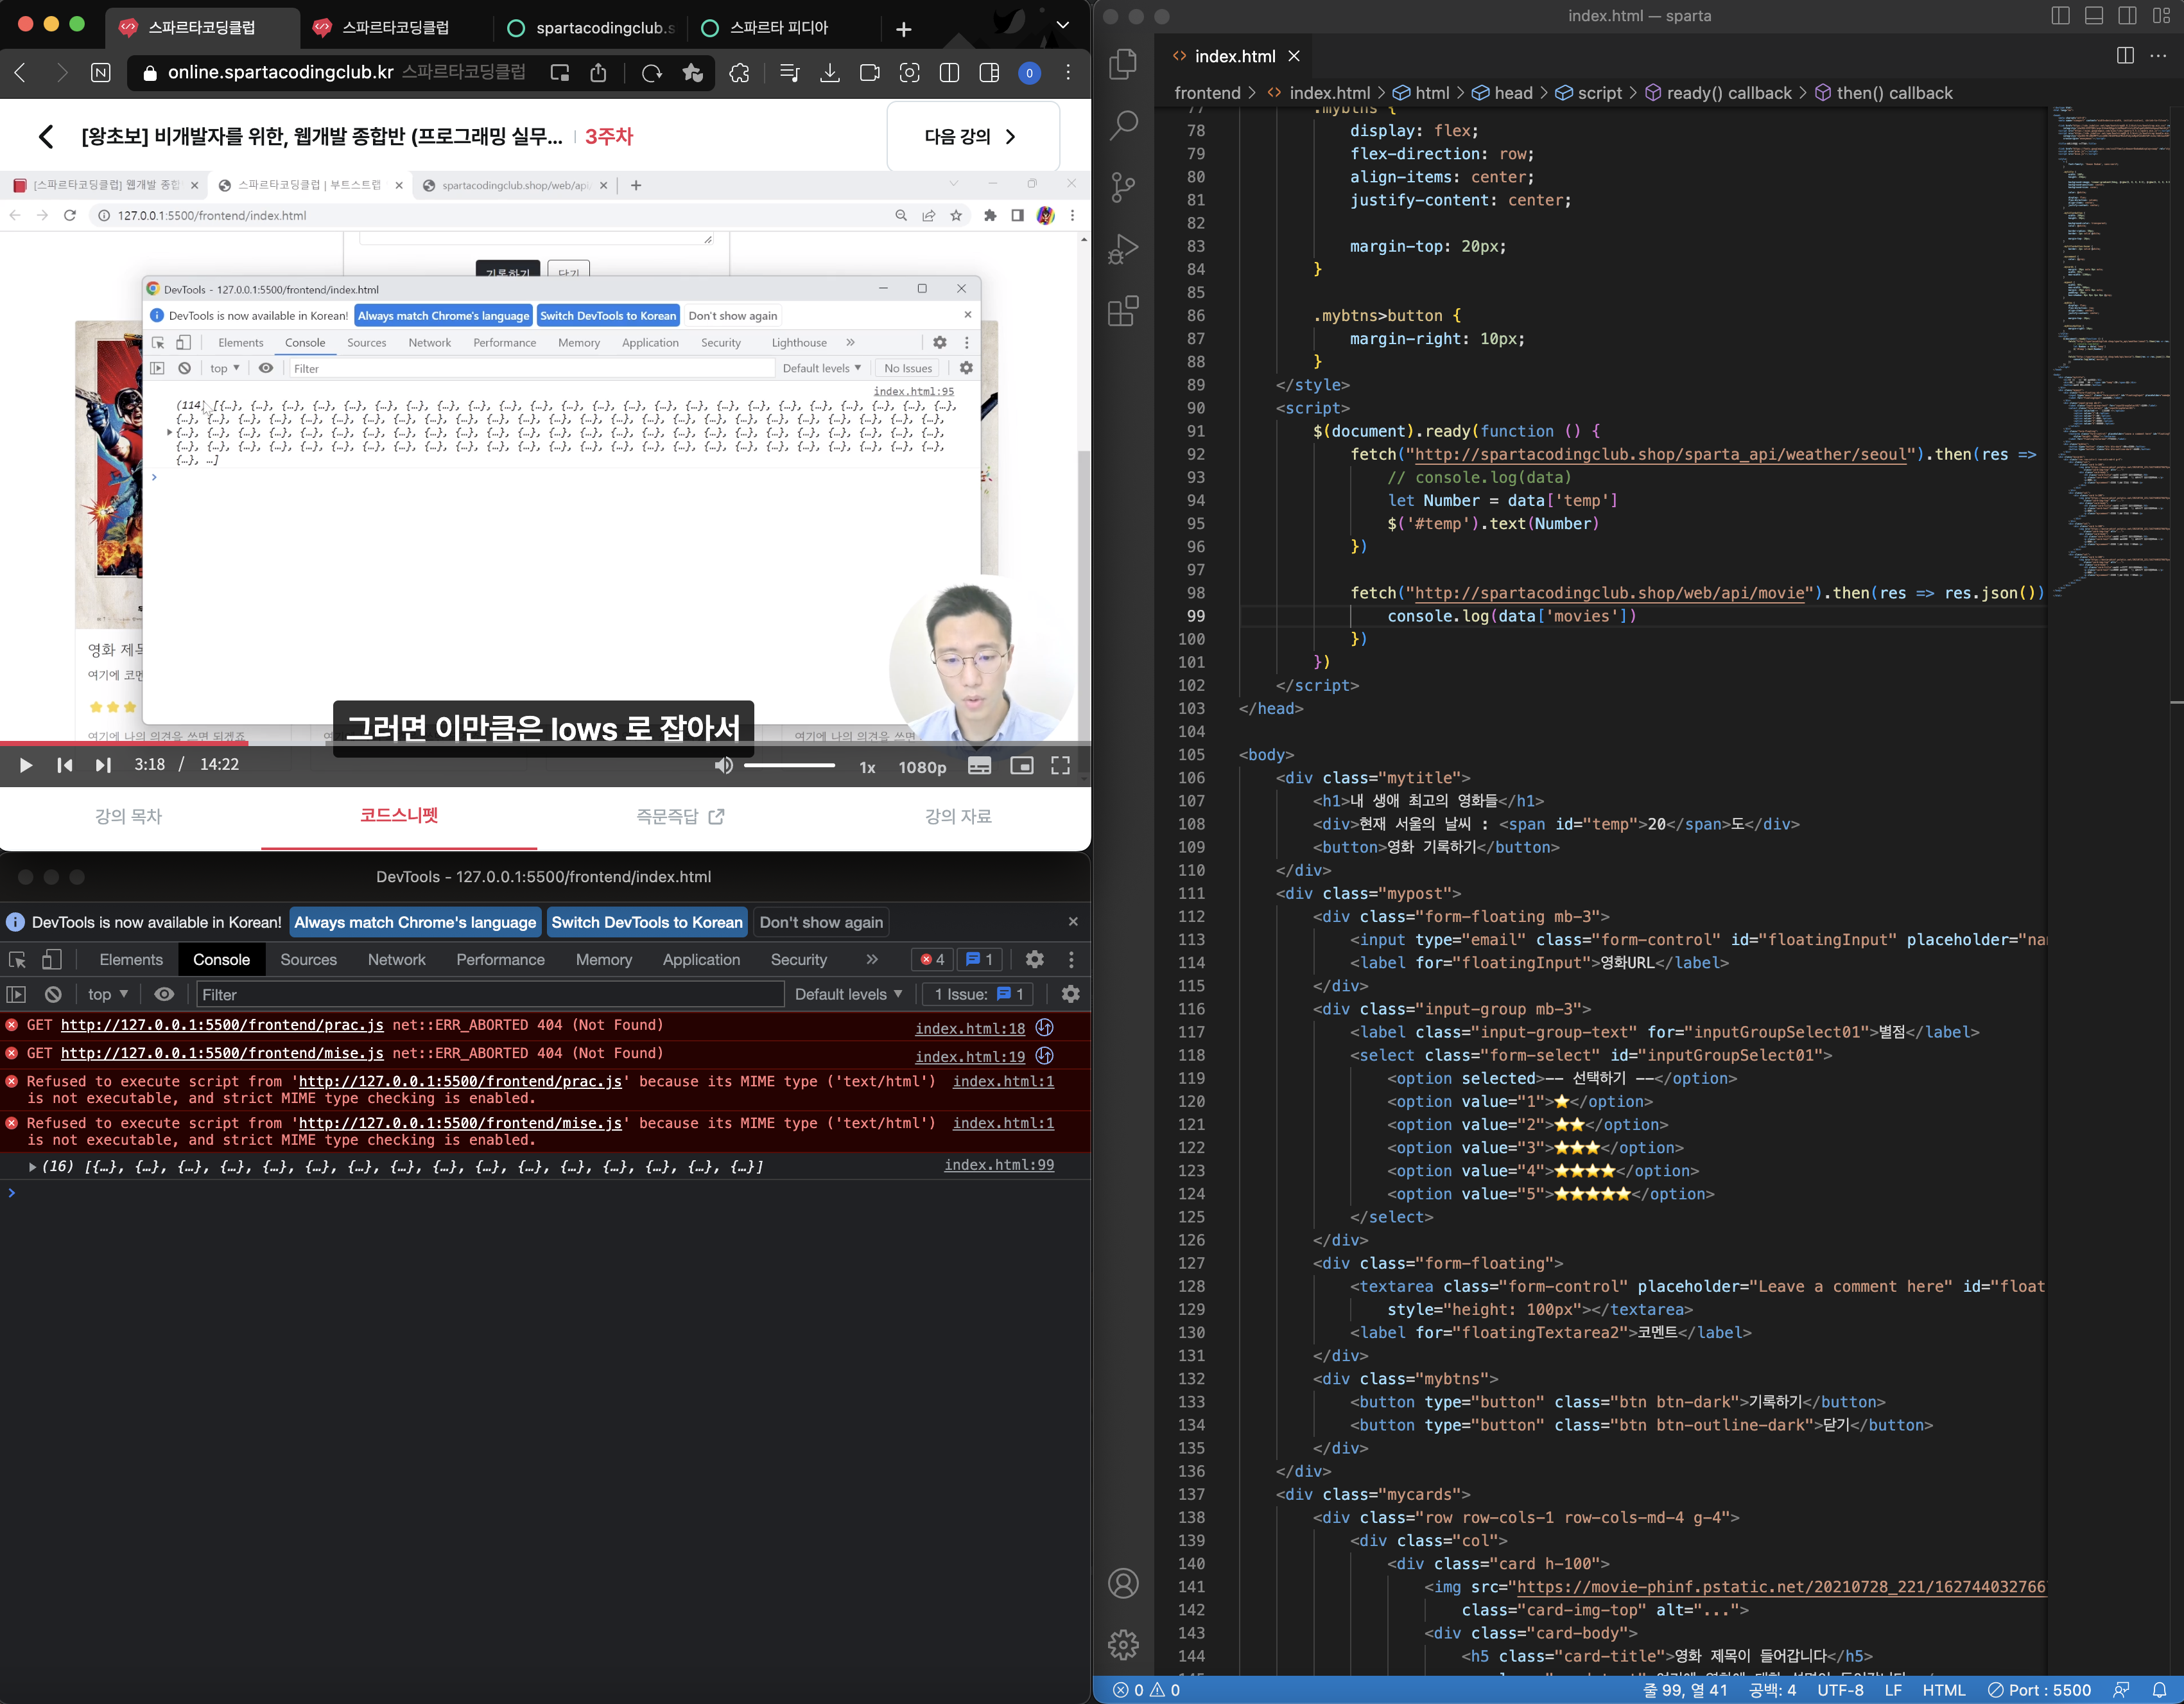Toggle the bottom panel in VS Code title bar
Screen dimensions: 2184x1704
[2094, 16]
